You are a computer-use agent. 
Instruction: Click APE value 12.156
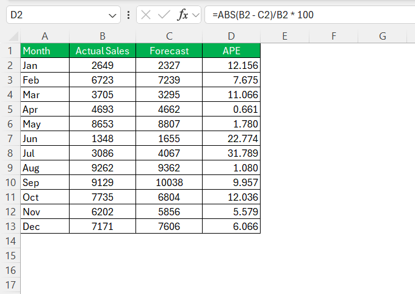(231, 65)
